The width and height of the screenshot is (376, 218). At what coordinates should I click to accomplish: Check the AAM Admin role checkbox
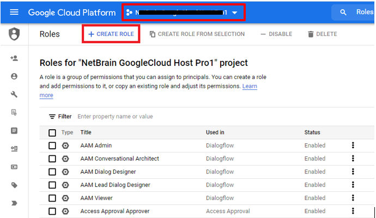coord(52,146)
